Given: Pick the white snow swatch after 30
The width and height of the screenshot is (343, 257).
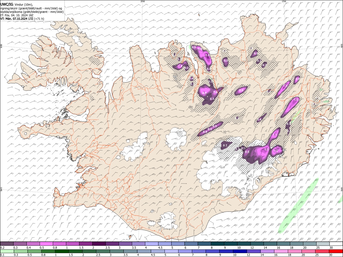Looking at the screenshot, I should pos(336,244).
